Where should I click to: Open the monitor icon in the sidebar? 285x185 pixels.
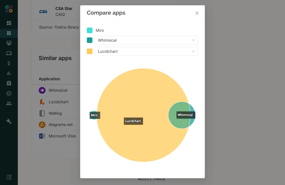[9, 43]
